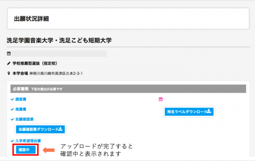Click the pencil icon beside 学校推薦型選抜
The width and height of the screenshot is (255, 161).
pos(9,63)
